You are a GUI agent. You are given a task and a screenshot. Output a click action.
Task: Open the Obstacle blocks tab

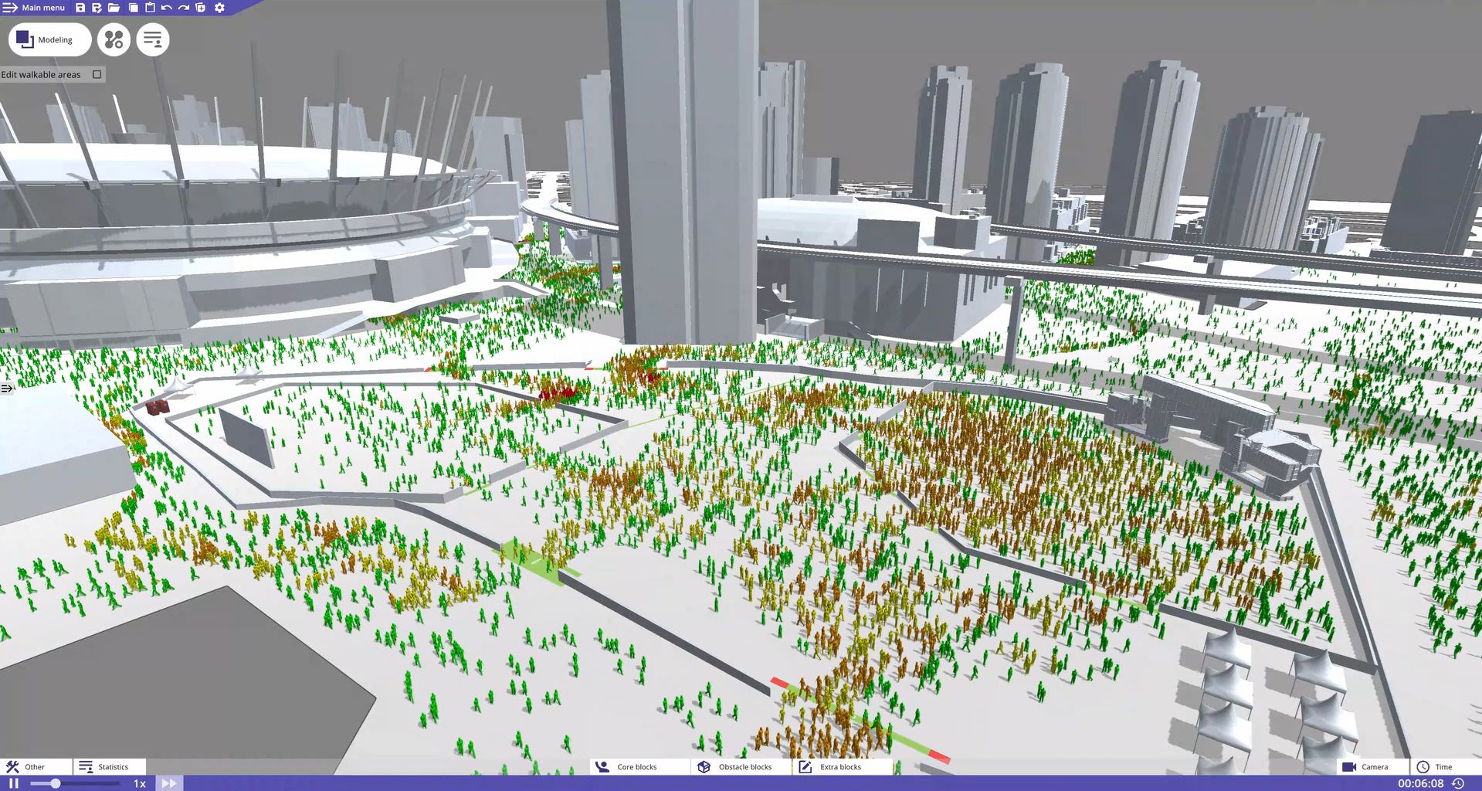[742, 766]
